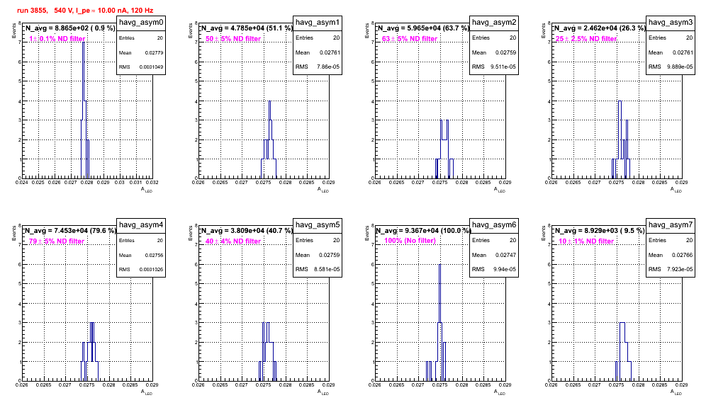
Task: Click the N_avg = 8.865e+02 label
Action: [69, 28]
